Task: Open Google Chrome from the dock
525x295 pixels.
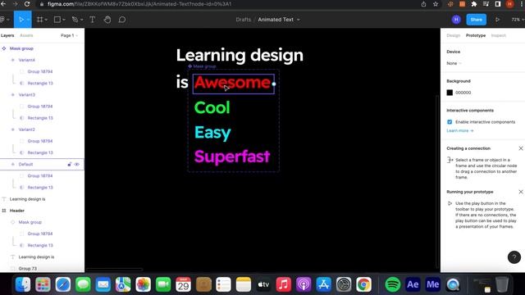Action: pyautogui.click(x=363, y=284)
